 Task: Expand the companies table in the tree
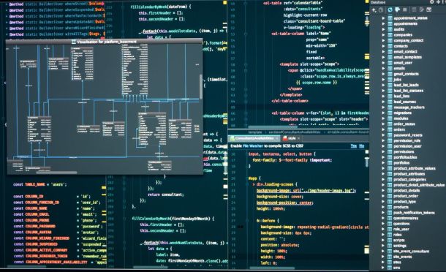pyautogui.click(x=383, y=34)
